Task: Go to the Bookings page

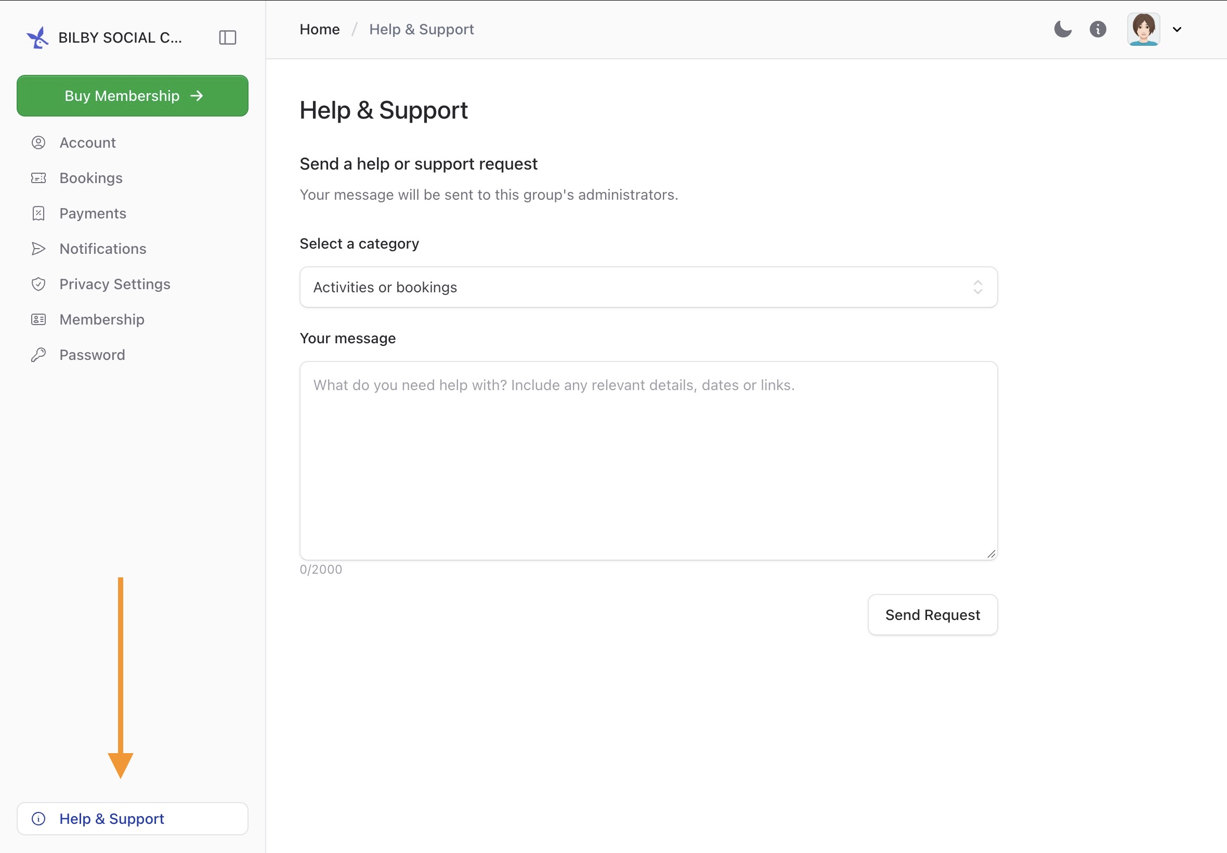Action: pos(133,178)
